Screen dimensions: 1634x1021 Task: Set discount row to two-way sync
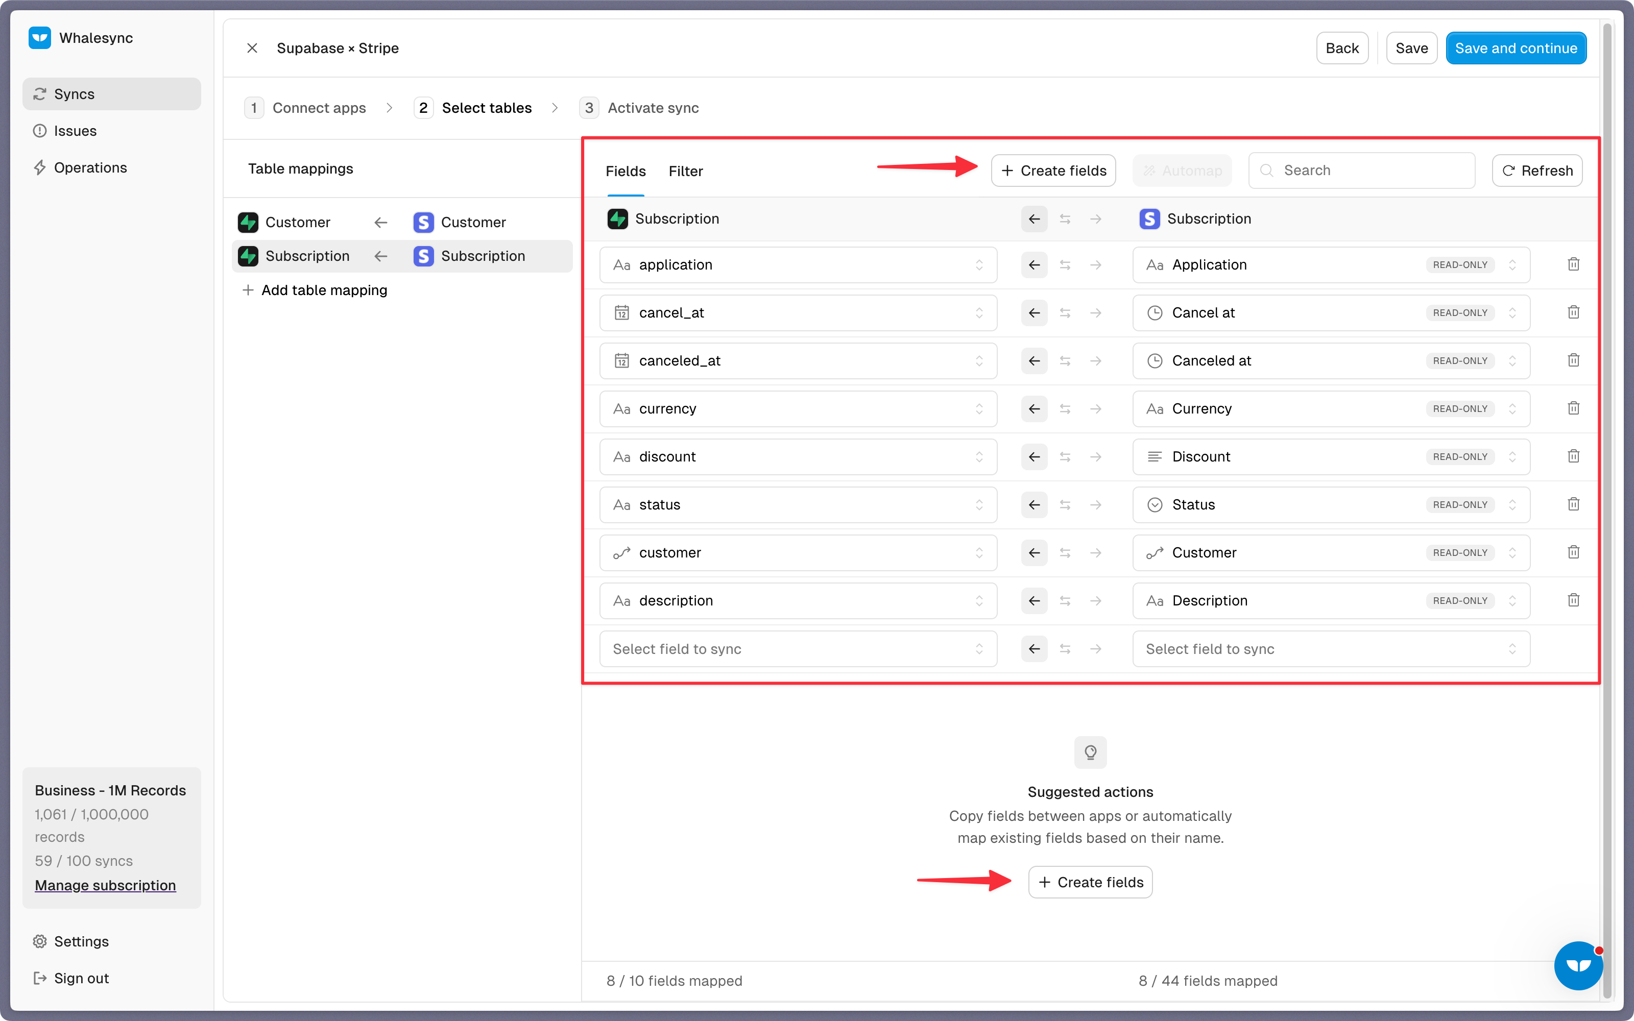click(1065, 456)
